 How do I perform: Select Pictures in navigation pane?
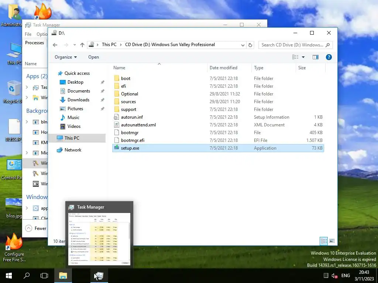pos(75,109)
